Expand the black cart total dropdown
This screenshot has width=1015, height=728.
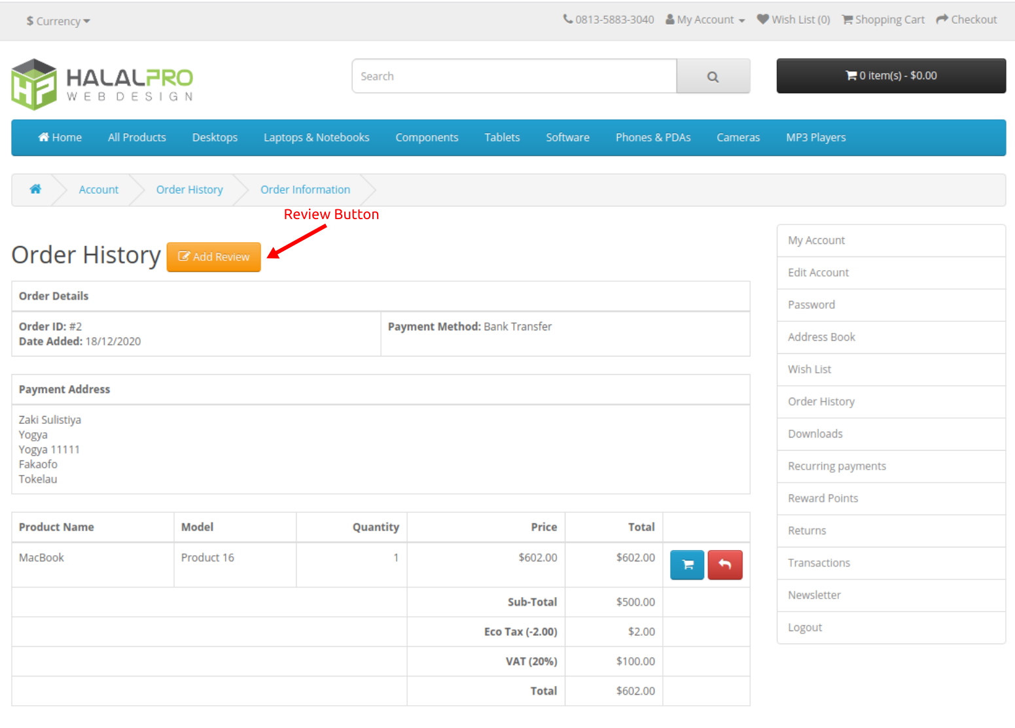(891, 76)
